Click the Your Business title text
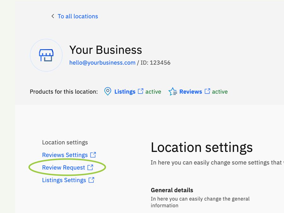This screenshot has width=284, height=213. pyautogui.click(x=106, y=50)
